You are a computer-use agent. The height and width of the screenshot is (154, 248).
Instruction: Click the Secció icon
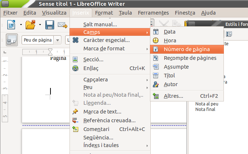pos(75,59)
